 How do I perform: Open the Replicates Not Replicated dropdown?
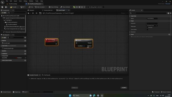[x=152, y=26]
